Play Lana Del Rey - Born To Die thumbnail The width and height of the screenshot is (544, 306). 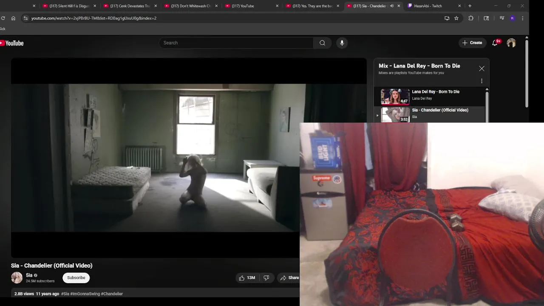click(x=395, y=96)
